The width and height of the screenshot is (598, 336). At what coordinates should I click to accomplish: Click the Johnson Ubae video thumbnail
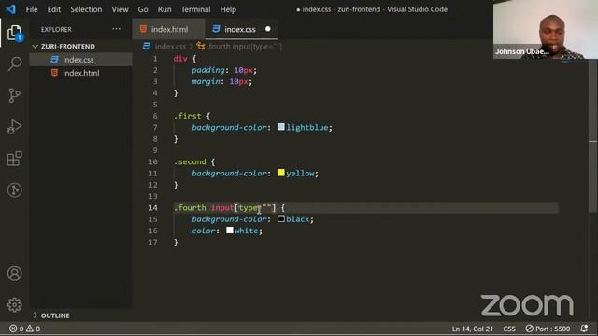click(546, 29)
